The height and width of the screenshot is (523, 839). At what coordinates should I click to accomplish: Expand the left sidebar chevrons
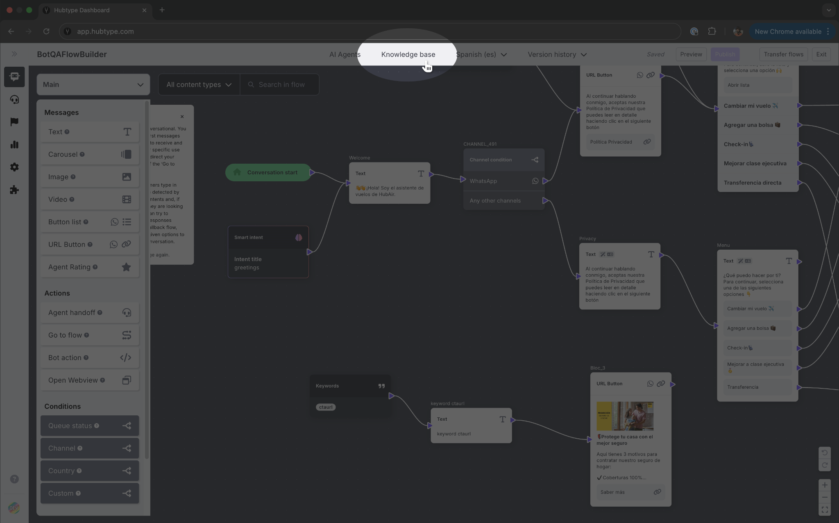14,54
